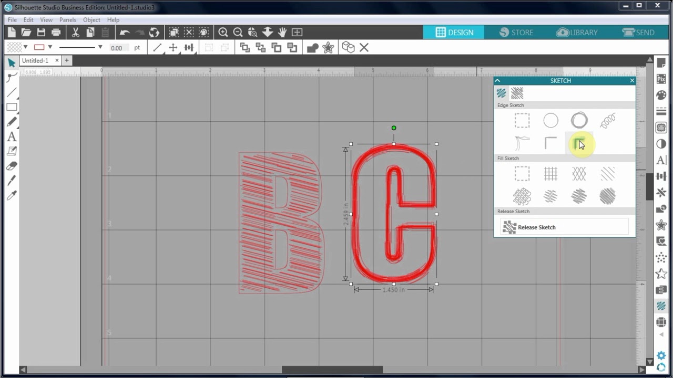
Task: Open the Panels menu
Action: click(68, 19)
